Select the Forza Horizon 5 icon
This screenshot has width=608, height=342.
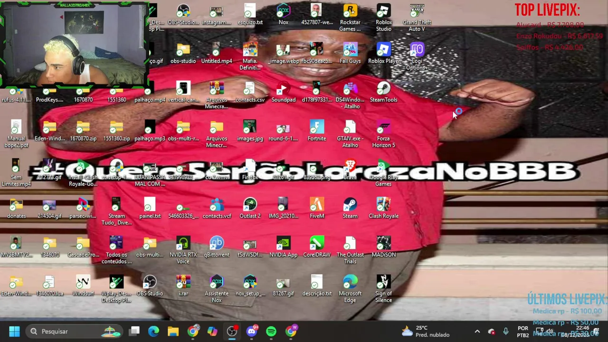pos(384,134)
